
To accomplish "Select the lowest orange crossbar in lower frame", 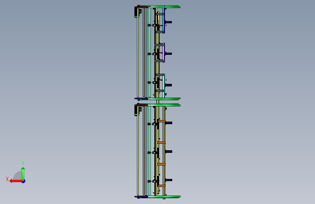I will click(x=161, y=186).
